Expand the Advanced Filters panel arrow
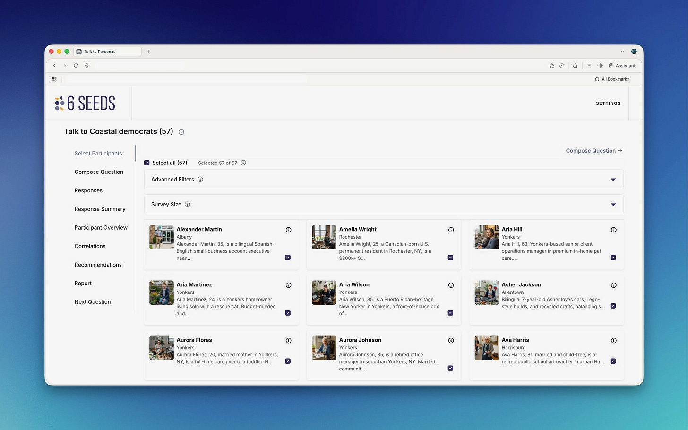 pyautogui.click(x=613, y=180)
